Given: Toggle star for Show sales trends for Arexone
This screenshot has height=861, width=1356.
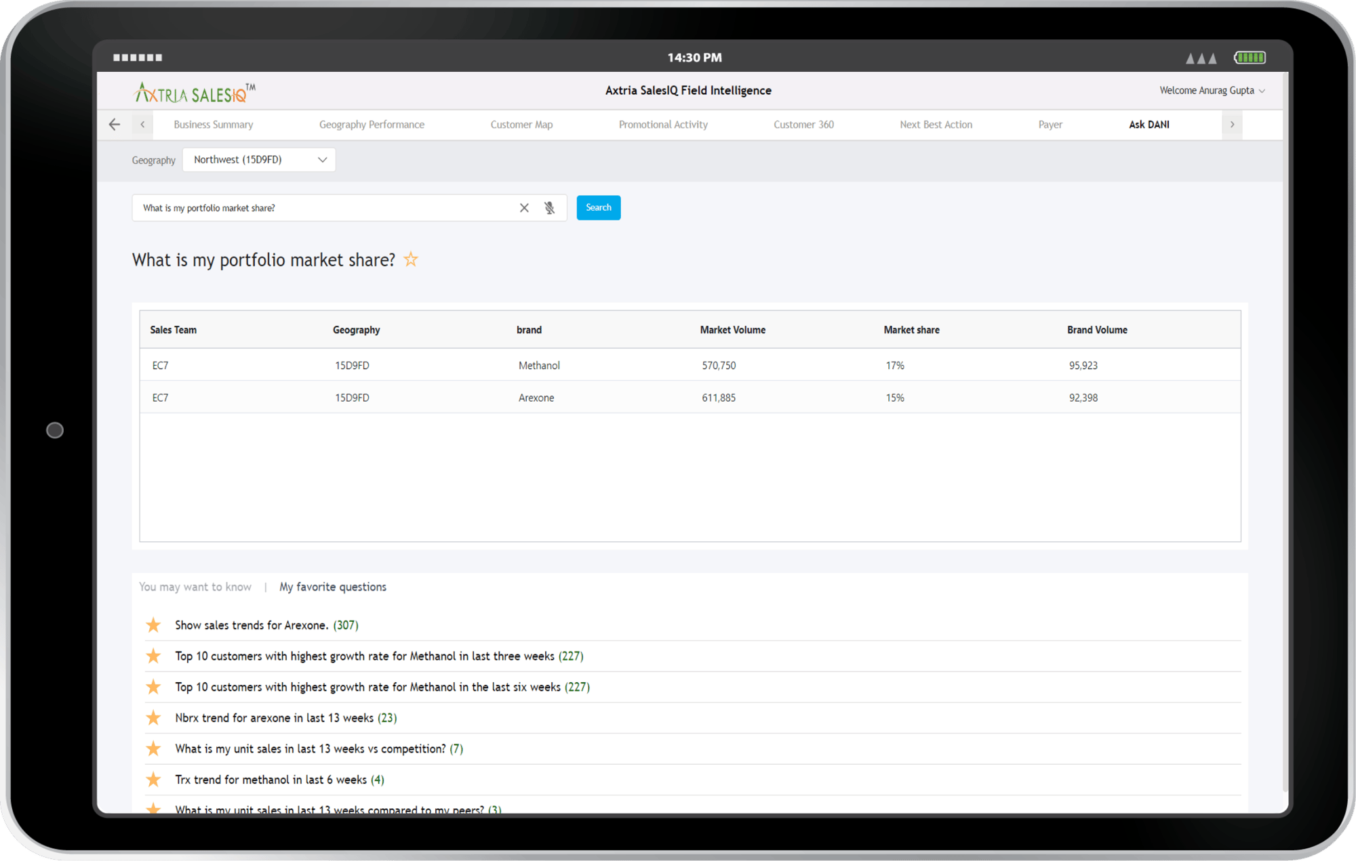Looking at the screenshot, I should click(154, 625).
